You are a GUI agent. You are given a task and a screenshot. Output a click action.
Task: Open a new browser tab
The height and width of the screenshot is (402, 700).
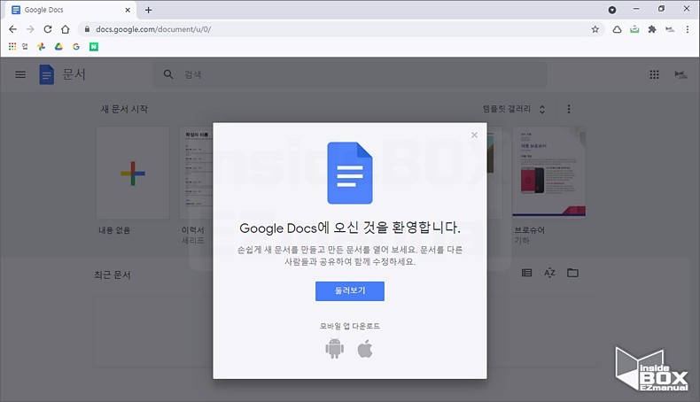point(148,10)
